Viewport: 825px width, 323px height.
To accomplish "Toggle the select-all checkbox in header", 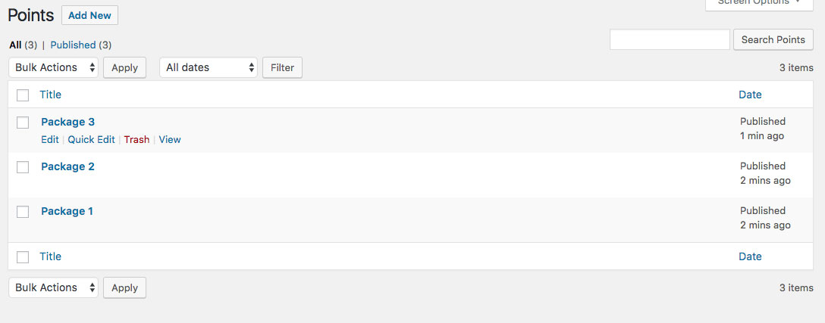I will click(23, 95).
